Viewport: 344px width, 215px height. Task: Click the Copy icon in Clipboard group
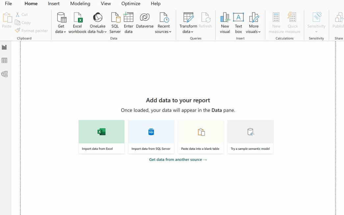(17, 22)
